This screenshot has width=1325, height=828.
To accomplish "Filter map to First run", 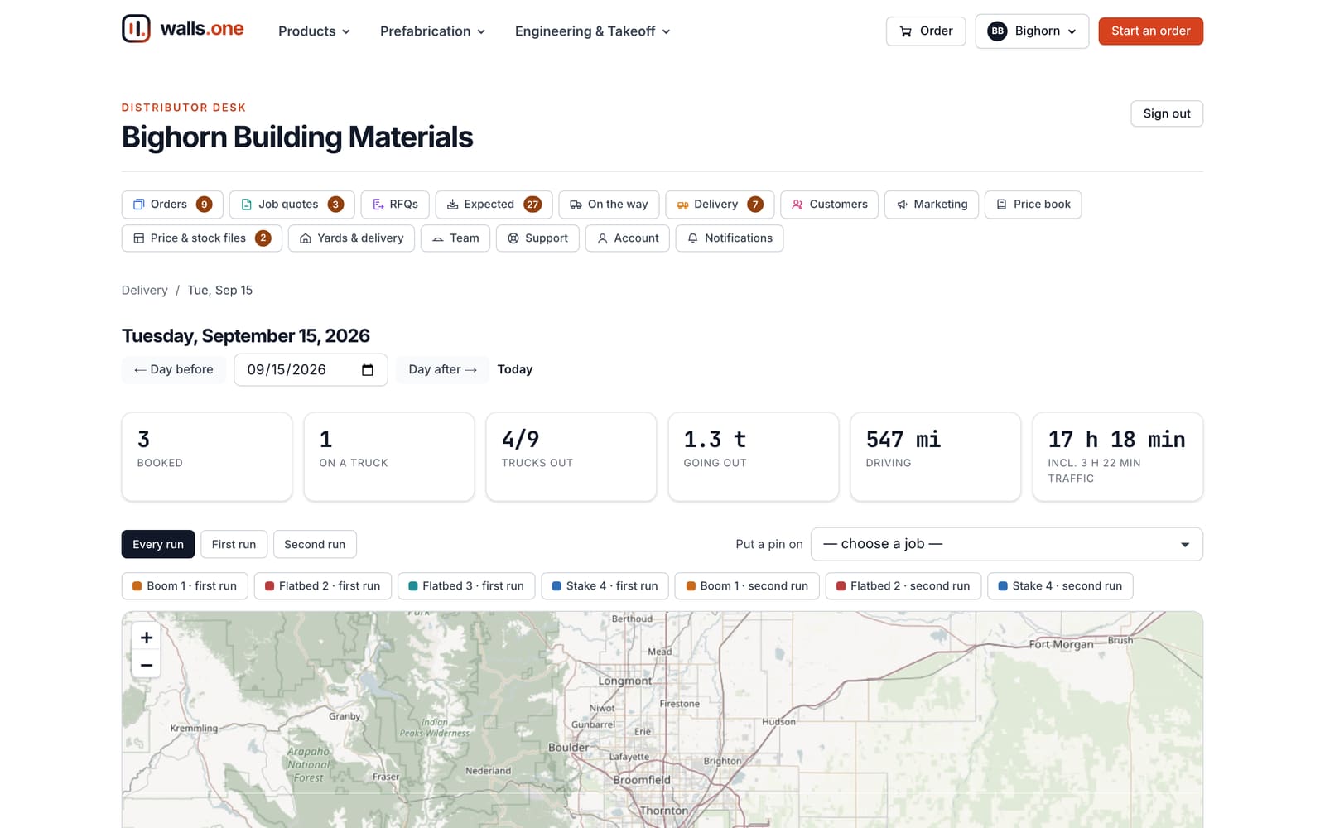I will point(234,544).
